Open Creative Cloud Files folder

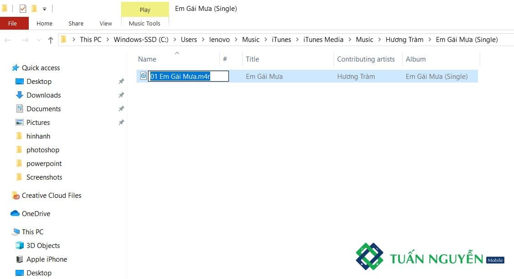(51, 196)
